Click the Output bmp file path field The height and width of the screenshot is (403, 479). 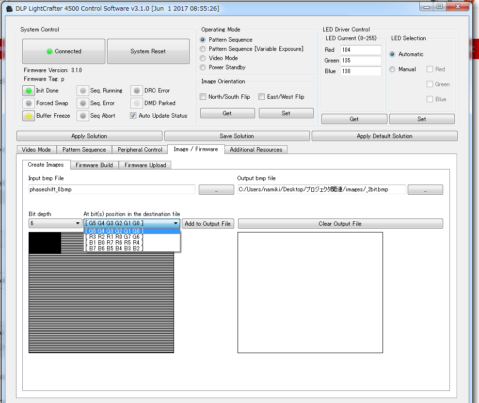pos(322,189)
